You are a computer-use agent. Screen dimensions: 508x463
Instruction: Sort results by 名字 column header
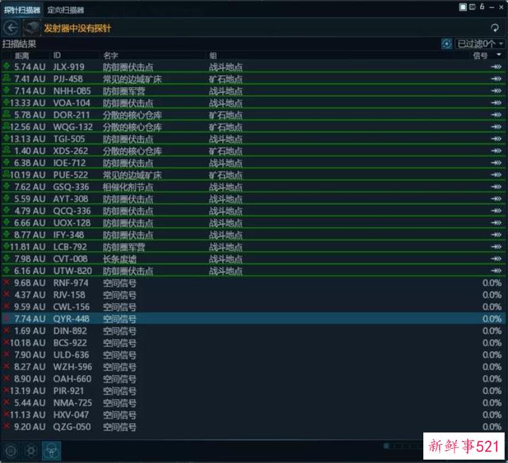pyautogui.click(x=110, y=55)
